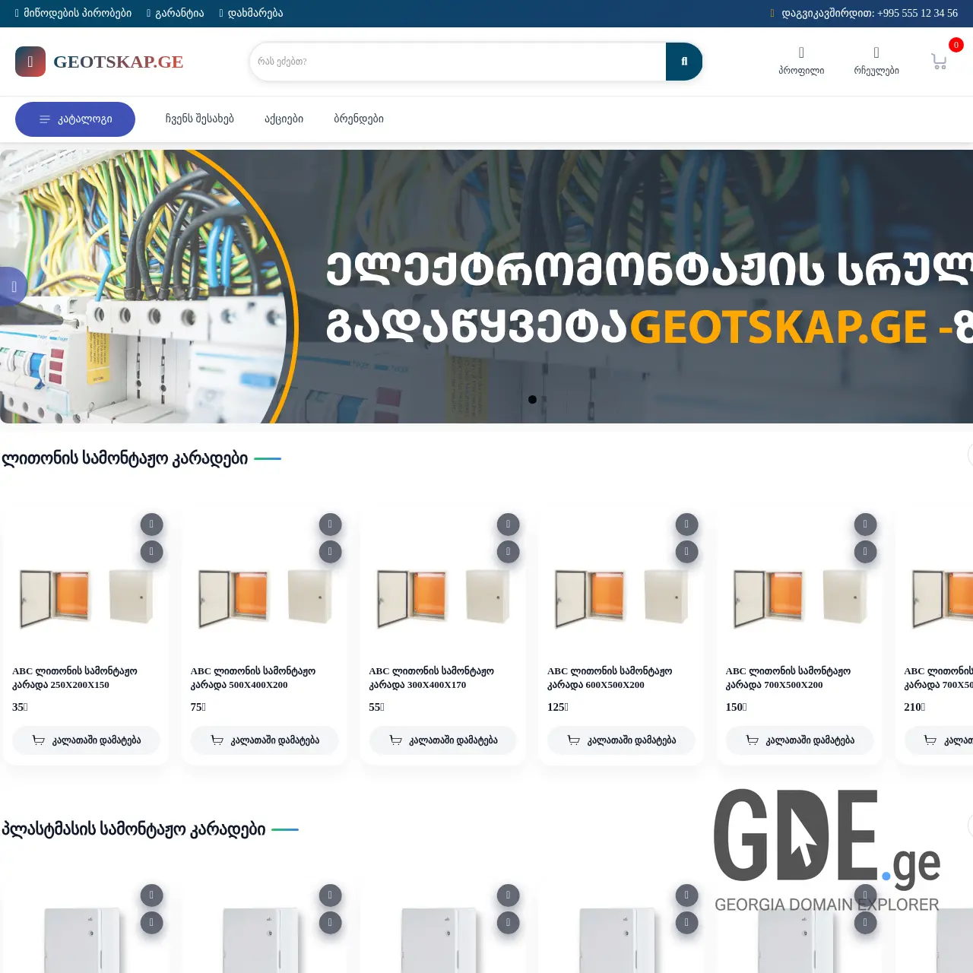Image resolution: width=973 pixels, height=973 pixels.
Task: Click the previous slide arrow chevron
Action: pyautogui.click(x=13, y=287)
